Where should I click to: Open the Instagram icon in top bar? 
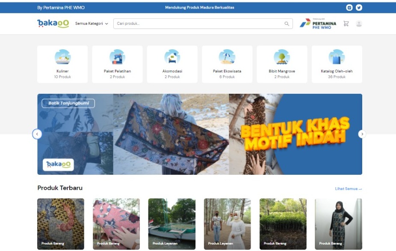click(x=349, y=8)
